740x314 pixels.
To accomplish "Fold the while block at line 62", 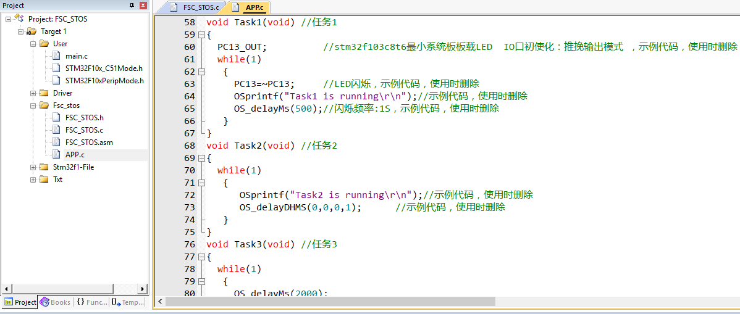I will 201,72.
